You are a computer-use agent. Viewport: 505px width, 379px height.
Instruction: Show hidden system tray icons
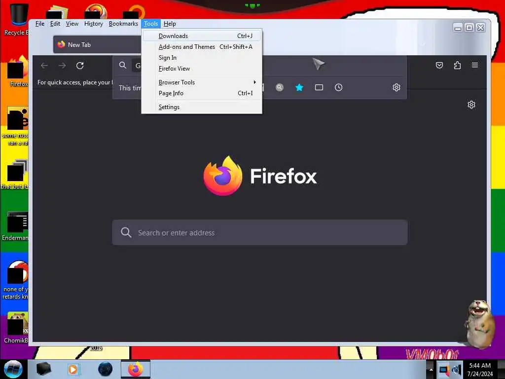pyautogui.click(x=431, y=370)
